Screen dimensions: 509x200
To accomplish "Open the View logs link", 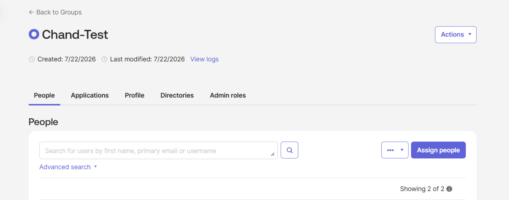I will click(205, 59).
